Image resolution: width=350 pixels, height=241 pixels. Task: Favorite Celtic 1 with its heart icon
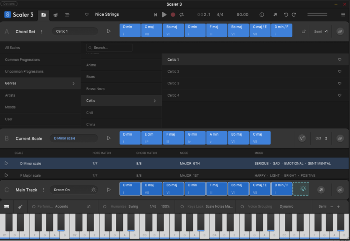[339, 59]
